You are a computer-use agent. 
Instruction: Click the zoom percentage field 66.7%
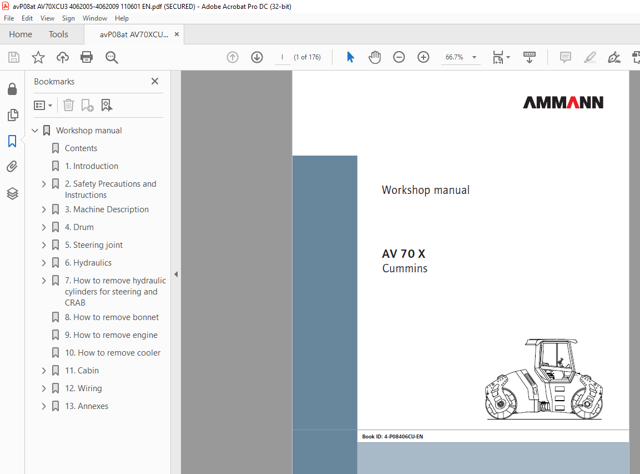454,57
